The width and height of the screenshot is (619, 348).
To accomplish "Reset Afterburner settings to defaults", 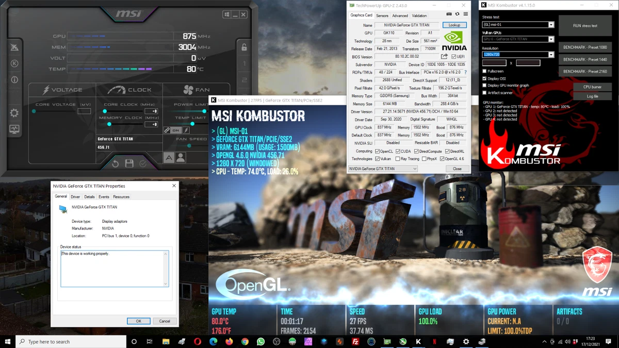I will pyautogui.click(x=116, y=163).
